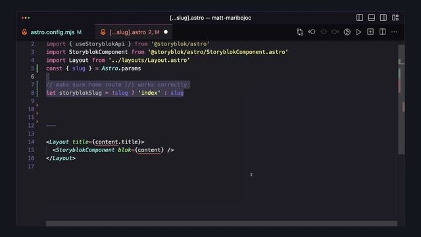Viewport: 421px width, 237px height.
Task: Click the vertical editor scrollbar
Action: [401, 99]
